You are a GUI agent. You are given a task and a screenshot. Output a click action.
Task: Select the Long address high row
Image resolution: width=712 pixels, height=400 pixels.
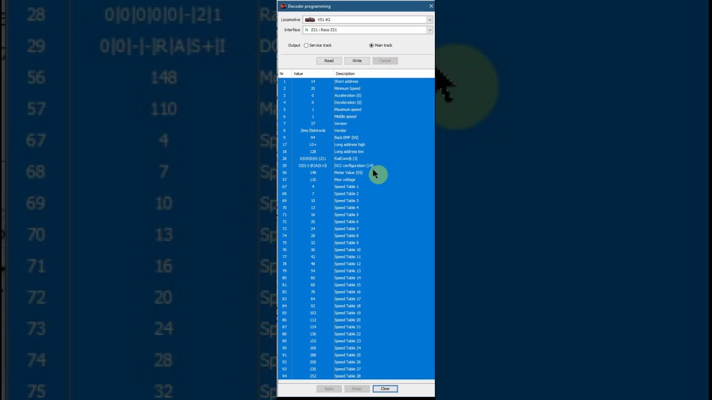(356, 144)
